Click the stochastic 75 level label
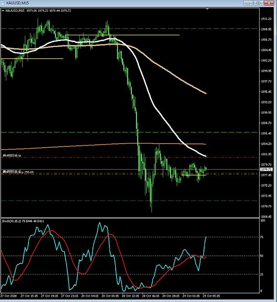This screenshot has width=277, height=302. pos(262,237)
